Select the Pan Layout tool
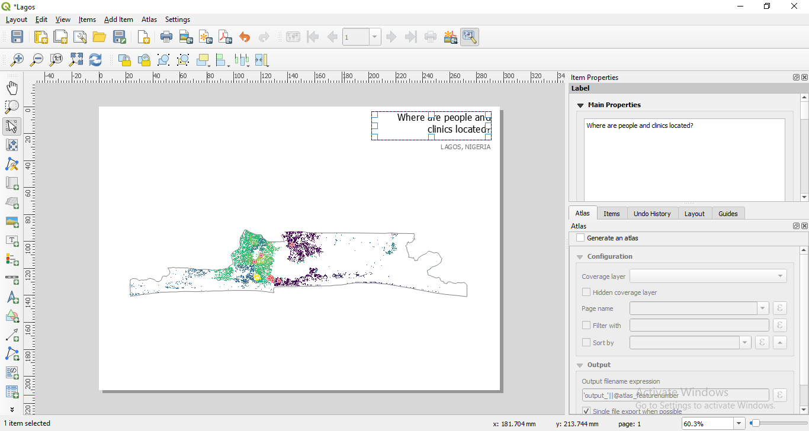This screenshot has height=431, width=809. coord(12,88)
